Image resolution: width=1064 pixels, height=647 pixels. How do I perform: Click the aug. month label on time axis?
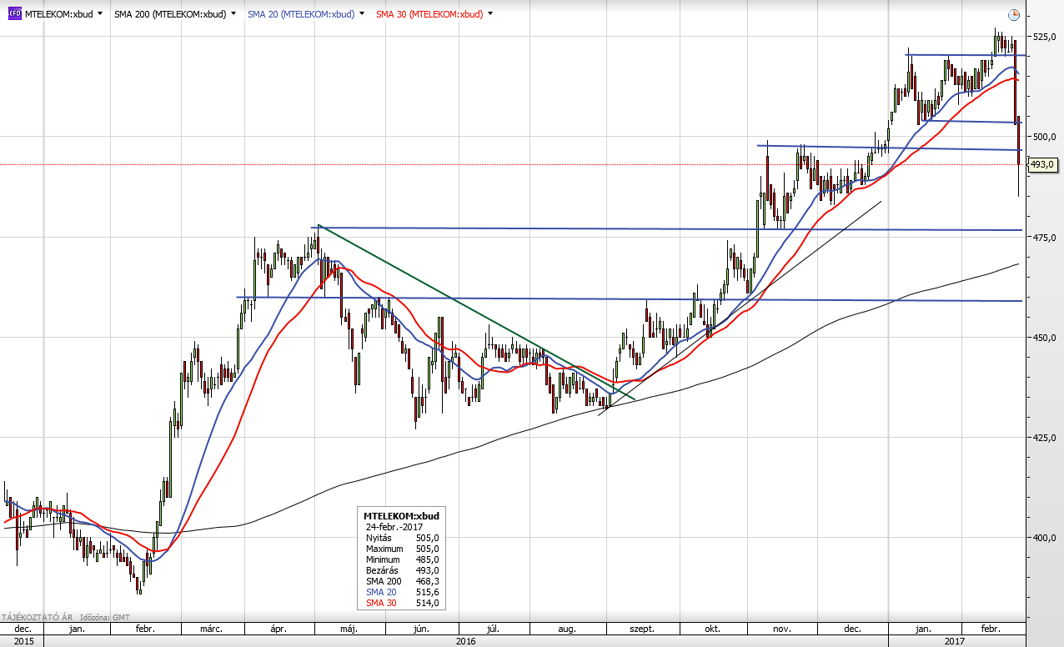(x=567, y=629)
